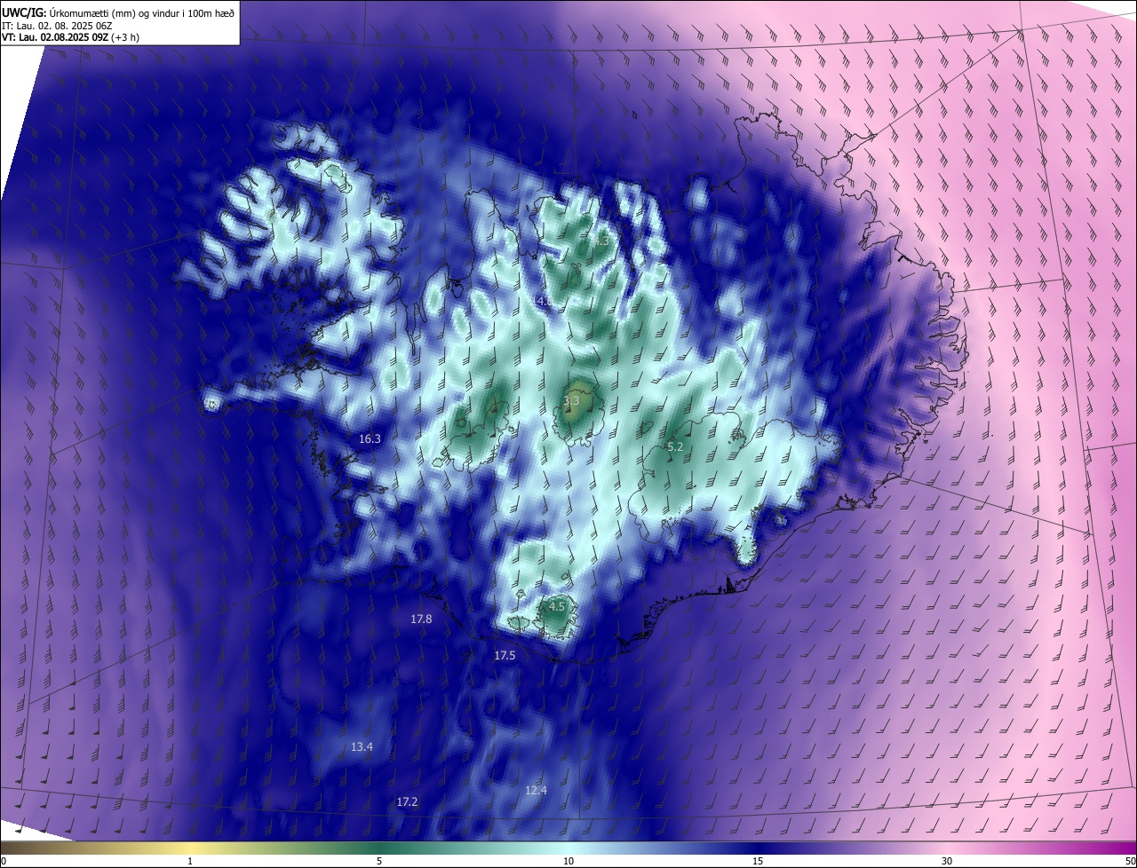Click the 17.8 value label on the map
1137x868 pixels.
421,619
